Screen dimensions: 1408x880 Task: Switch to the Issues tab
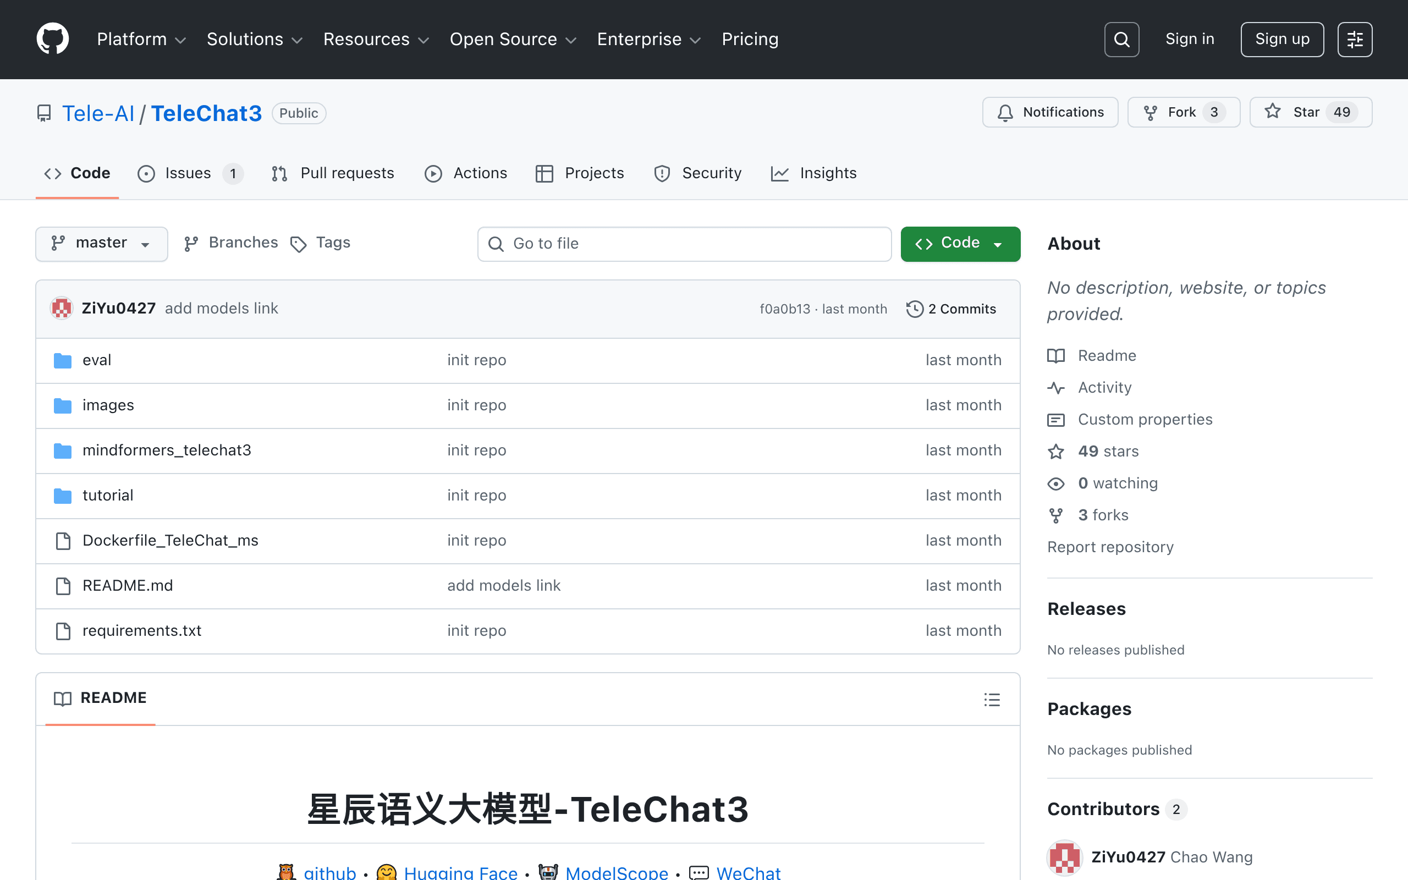[190, 173]
